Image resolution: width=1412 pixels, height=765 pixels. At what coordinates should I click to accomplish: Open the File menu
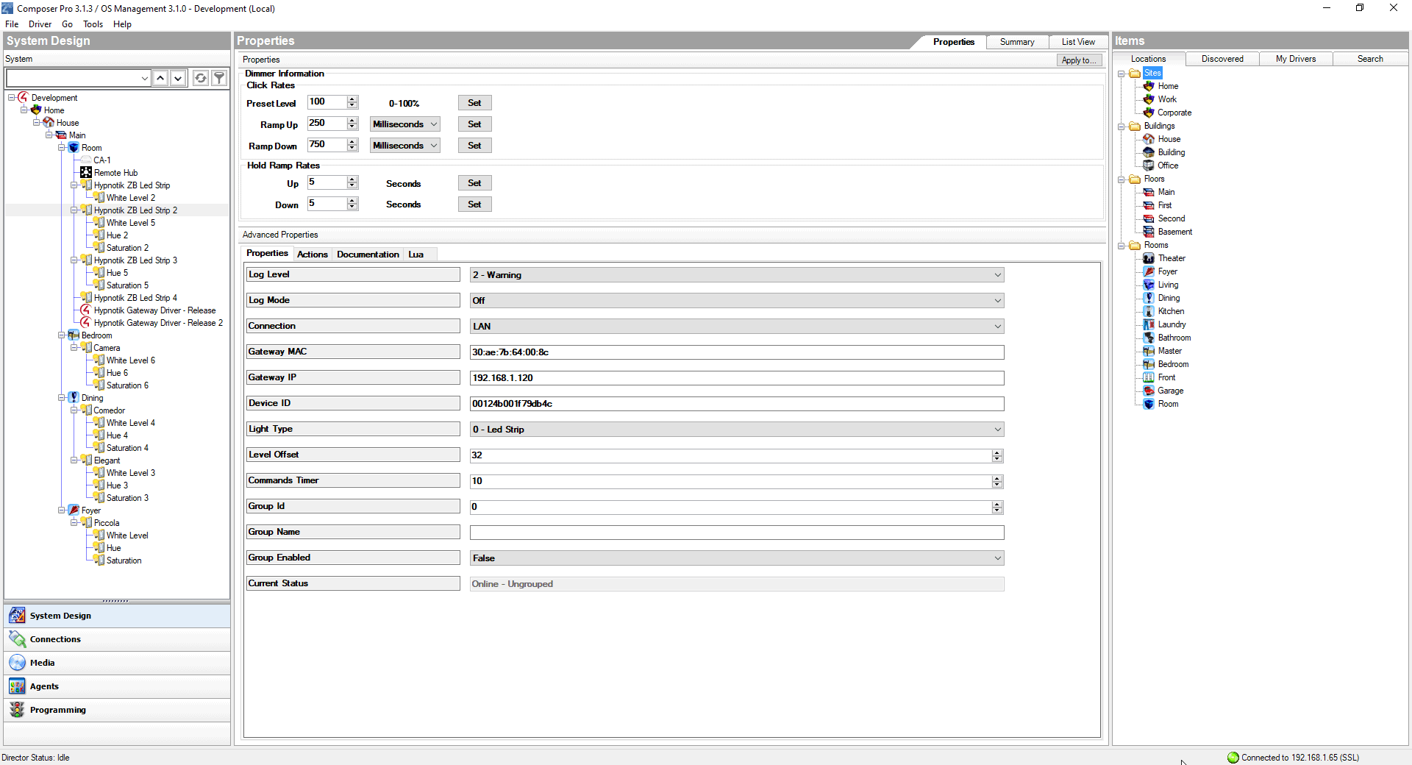(12, 24)
